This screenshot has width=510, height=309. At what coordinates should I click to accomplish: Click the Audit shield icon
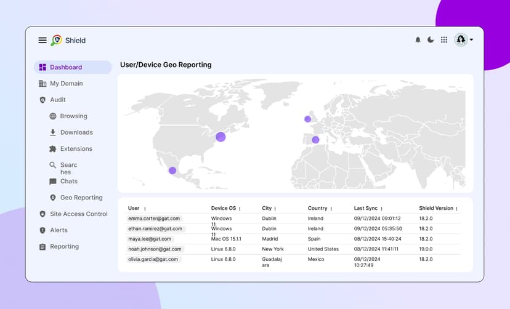pos(42,100)
